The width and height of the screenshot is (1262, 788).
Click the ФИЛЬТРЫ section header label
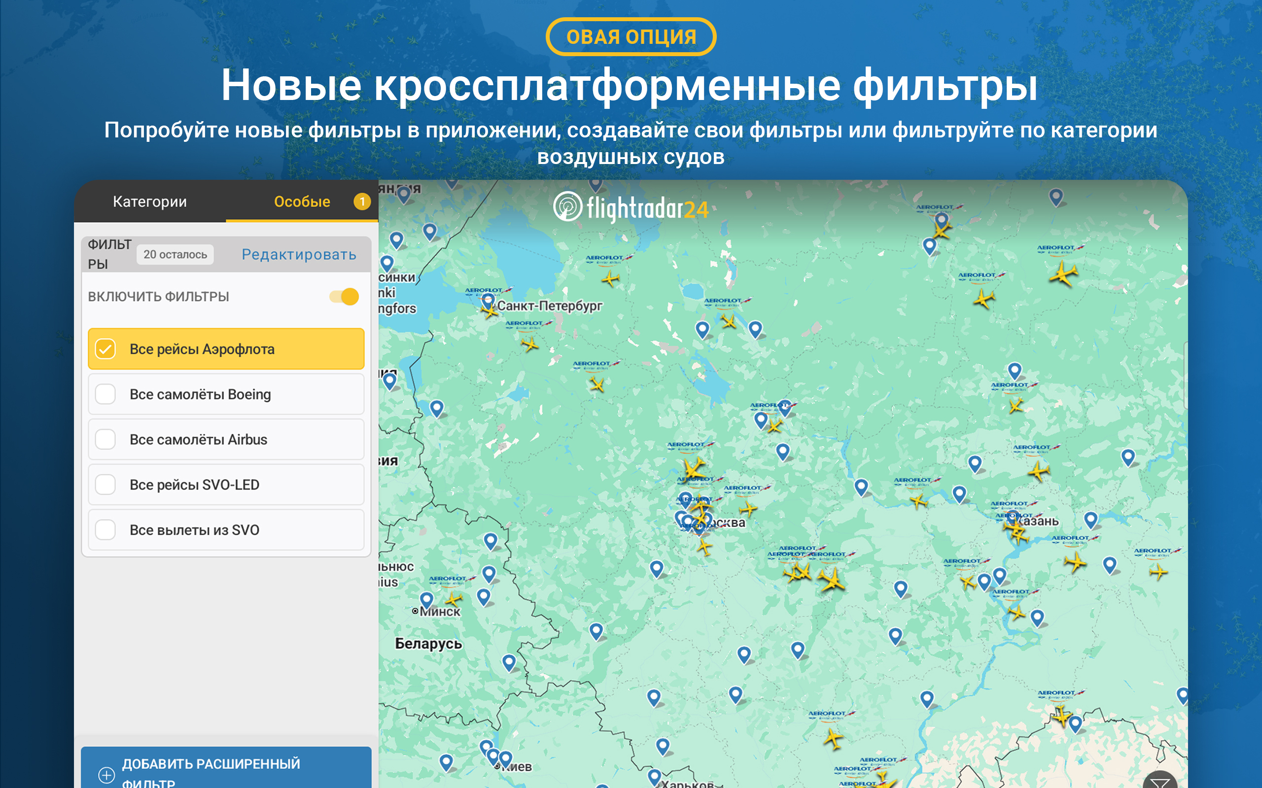click(x=109, y=254)
